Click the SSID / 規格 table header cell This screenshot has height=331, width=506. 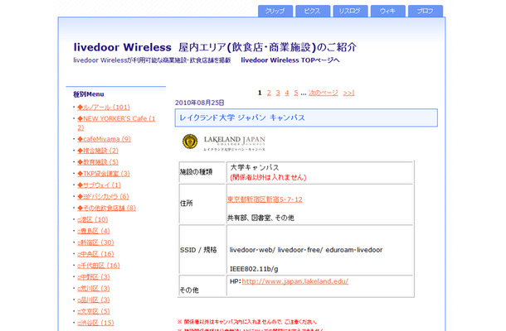202,250
